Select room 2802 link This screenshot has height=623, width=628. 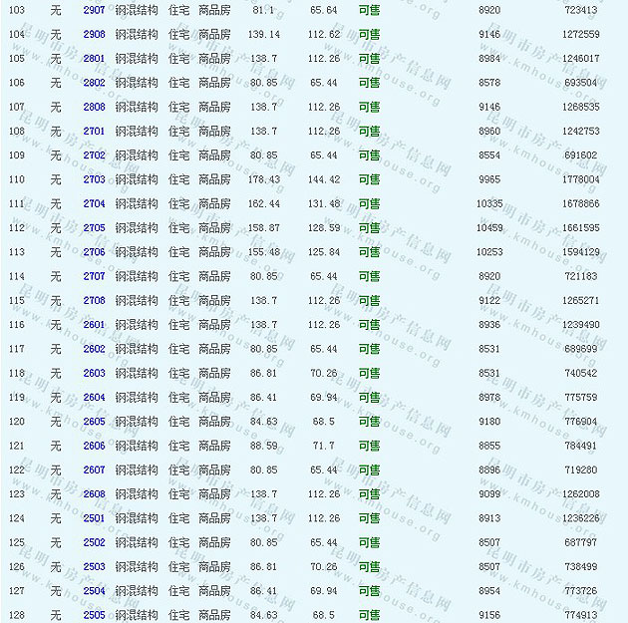pos(94,83)
